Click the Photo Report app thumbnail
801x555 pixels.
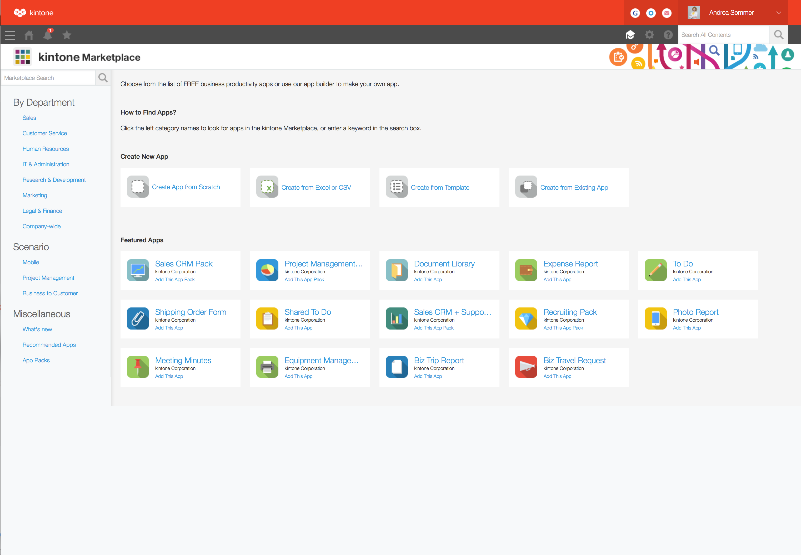[655, 318]
